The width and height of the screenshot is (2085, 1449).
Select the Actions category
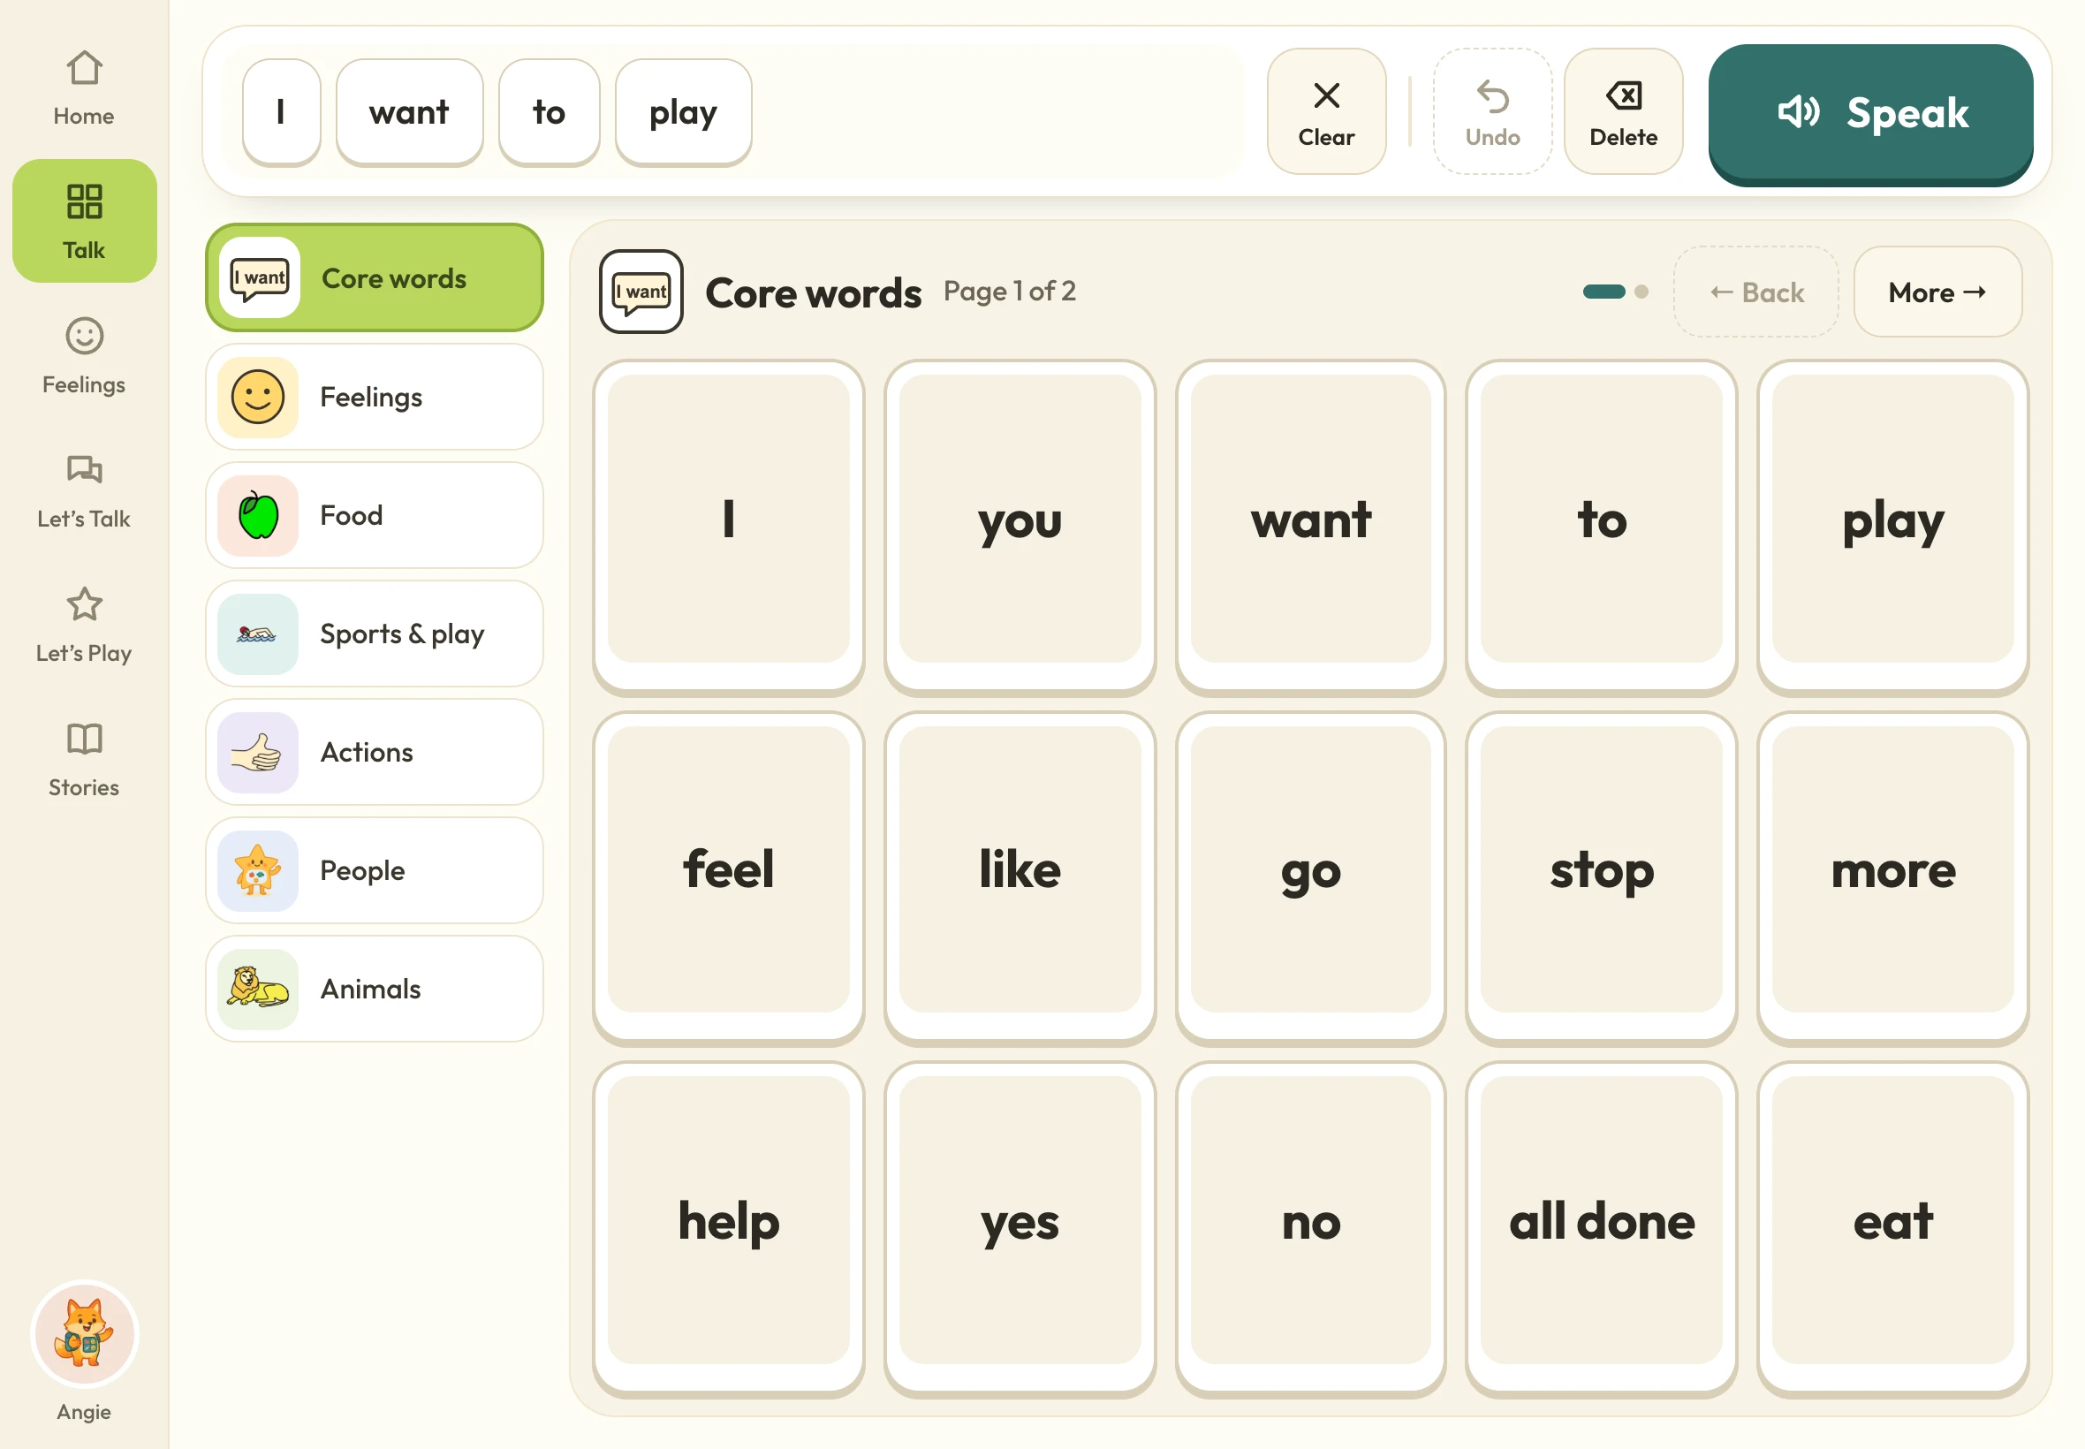point(374,752)
